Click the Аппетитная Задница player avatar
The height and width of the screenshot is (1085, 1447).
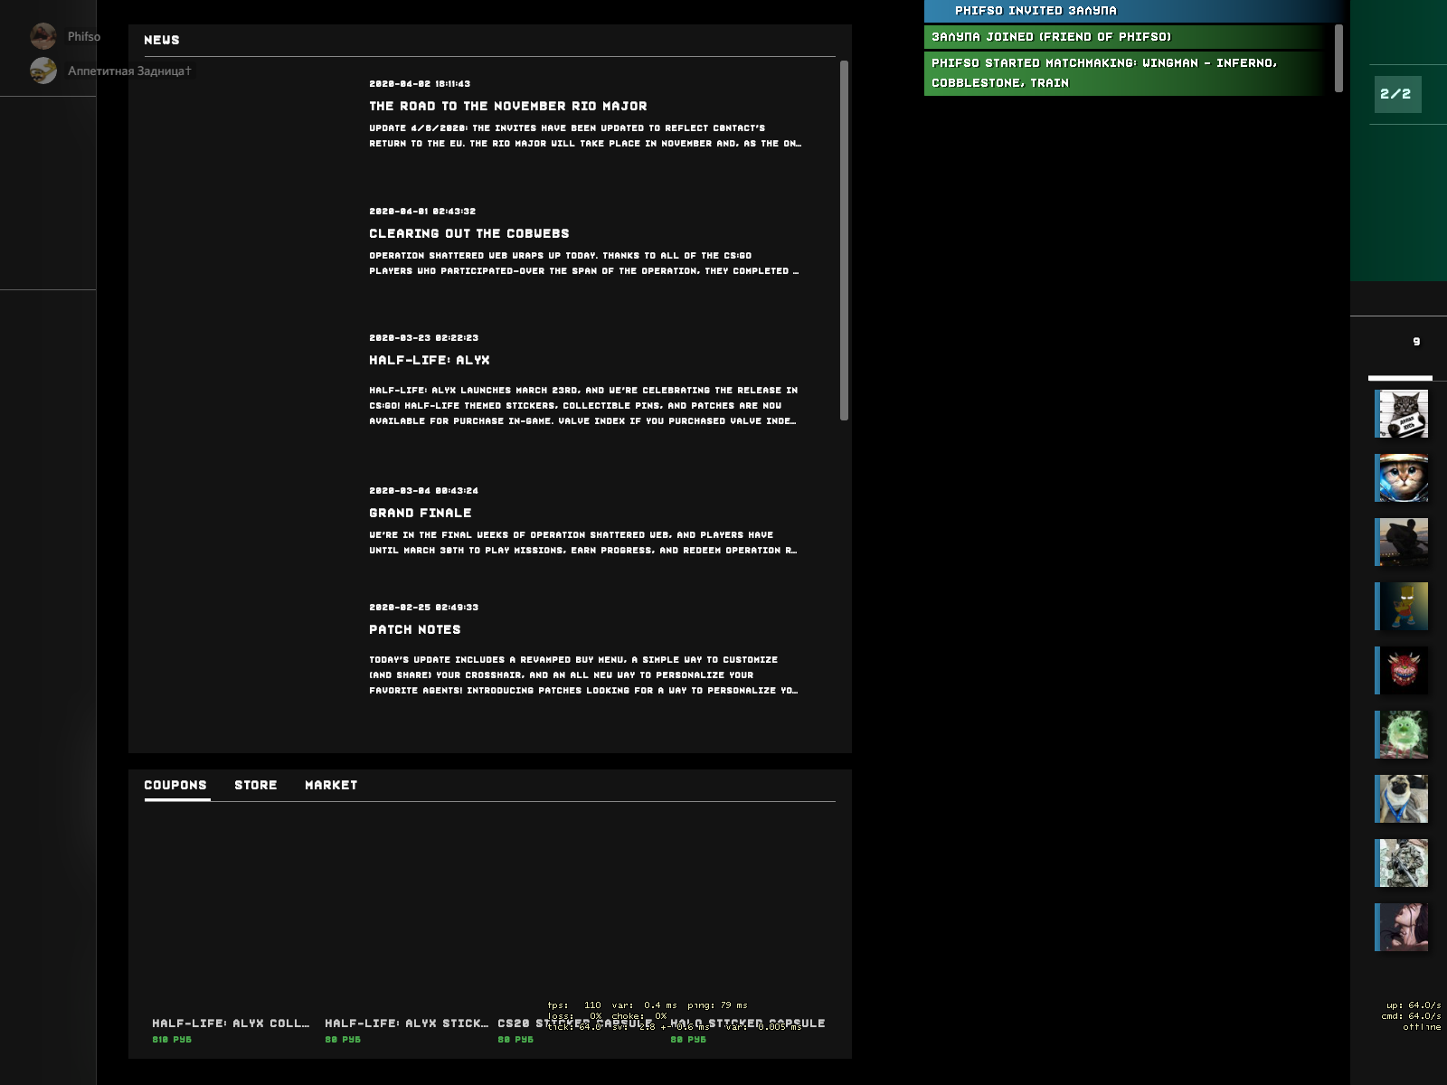coord(43,71)
